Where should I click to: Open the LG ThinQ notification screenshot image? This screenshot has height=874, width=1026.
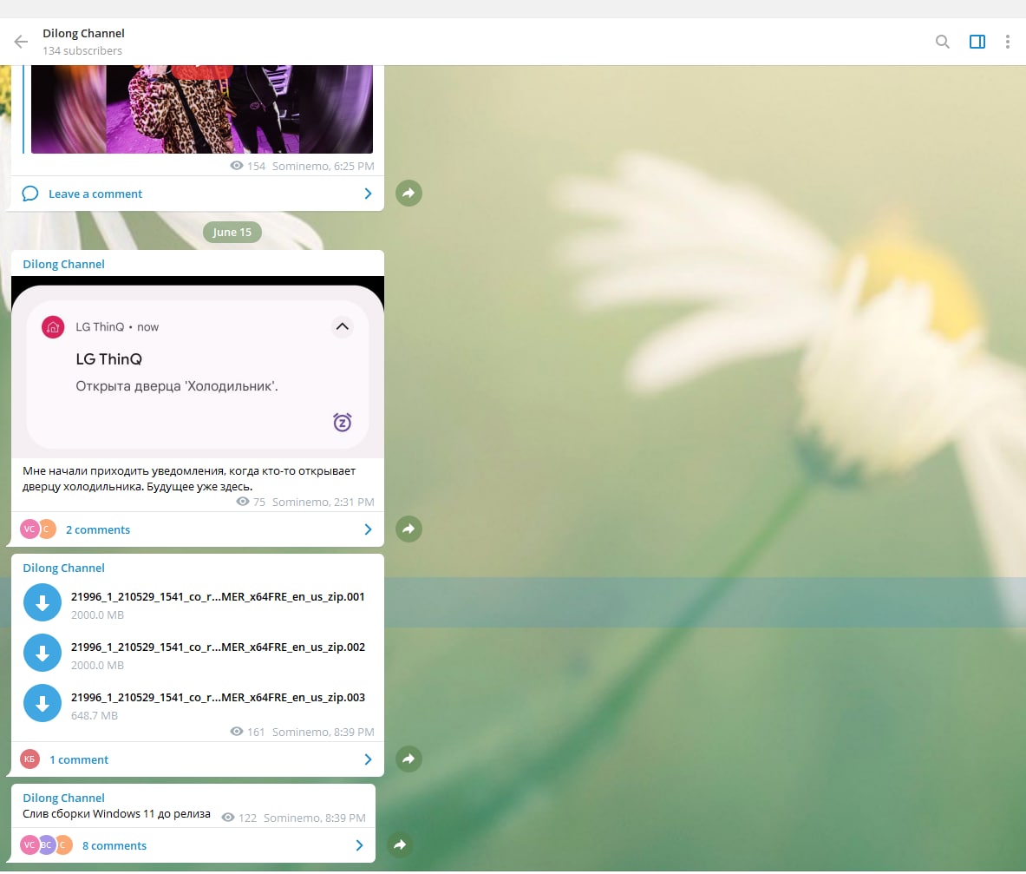tap(198, 366)
